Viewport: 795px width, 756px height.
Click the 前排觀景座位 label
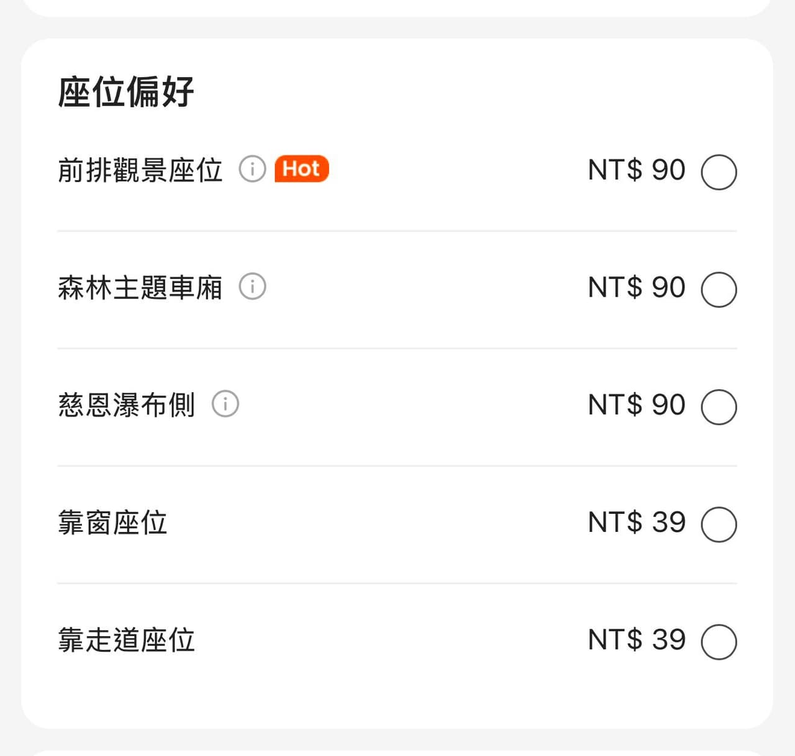tap(140, 170)
